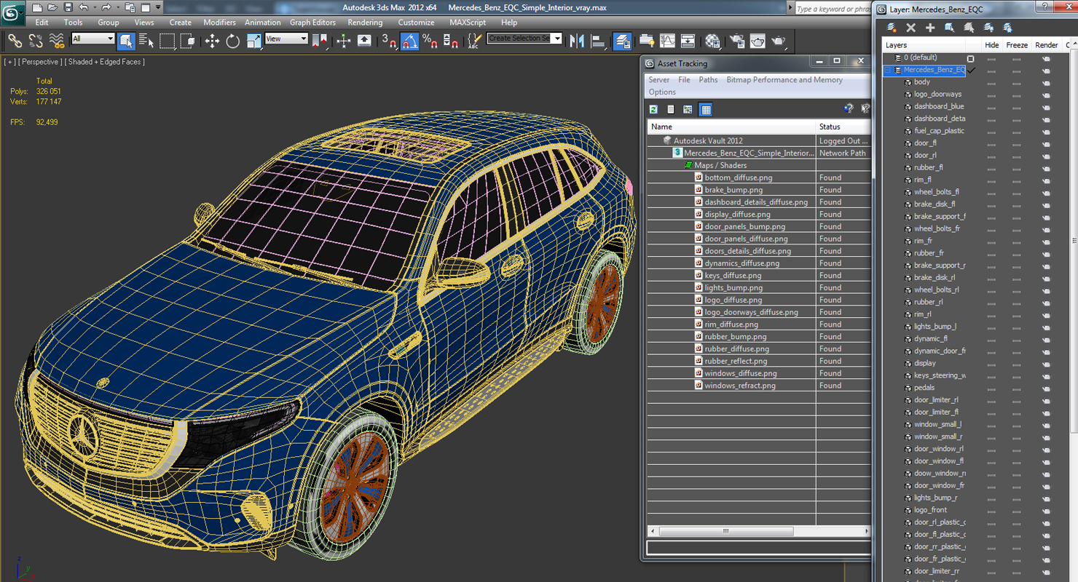Image resolution: width=1078 pixels, height=582 pixels.
Task: Click Edit Named Selection Sets icon
Action: point(474,41)
